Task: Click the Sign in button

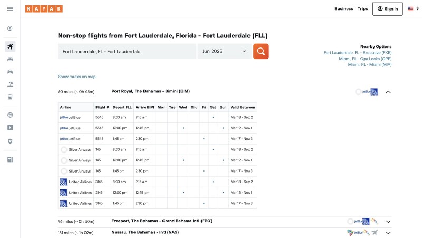Action: coord(387,9)
